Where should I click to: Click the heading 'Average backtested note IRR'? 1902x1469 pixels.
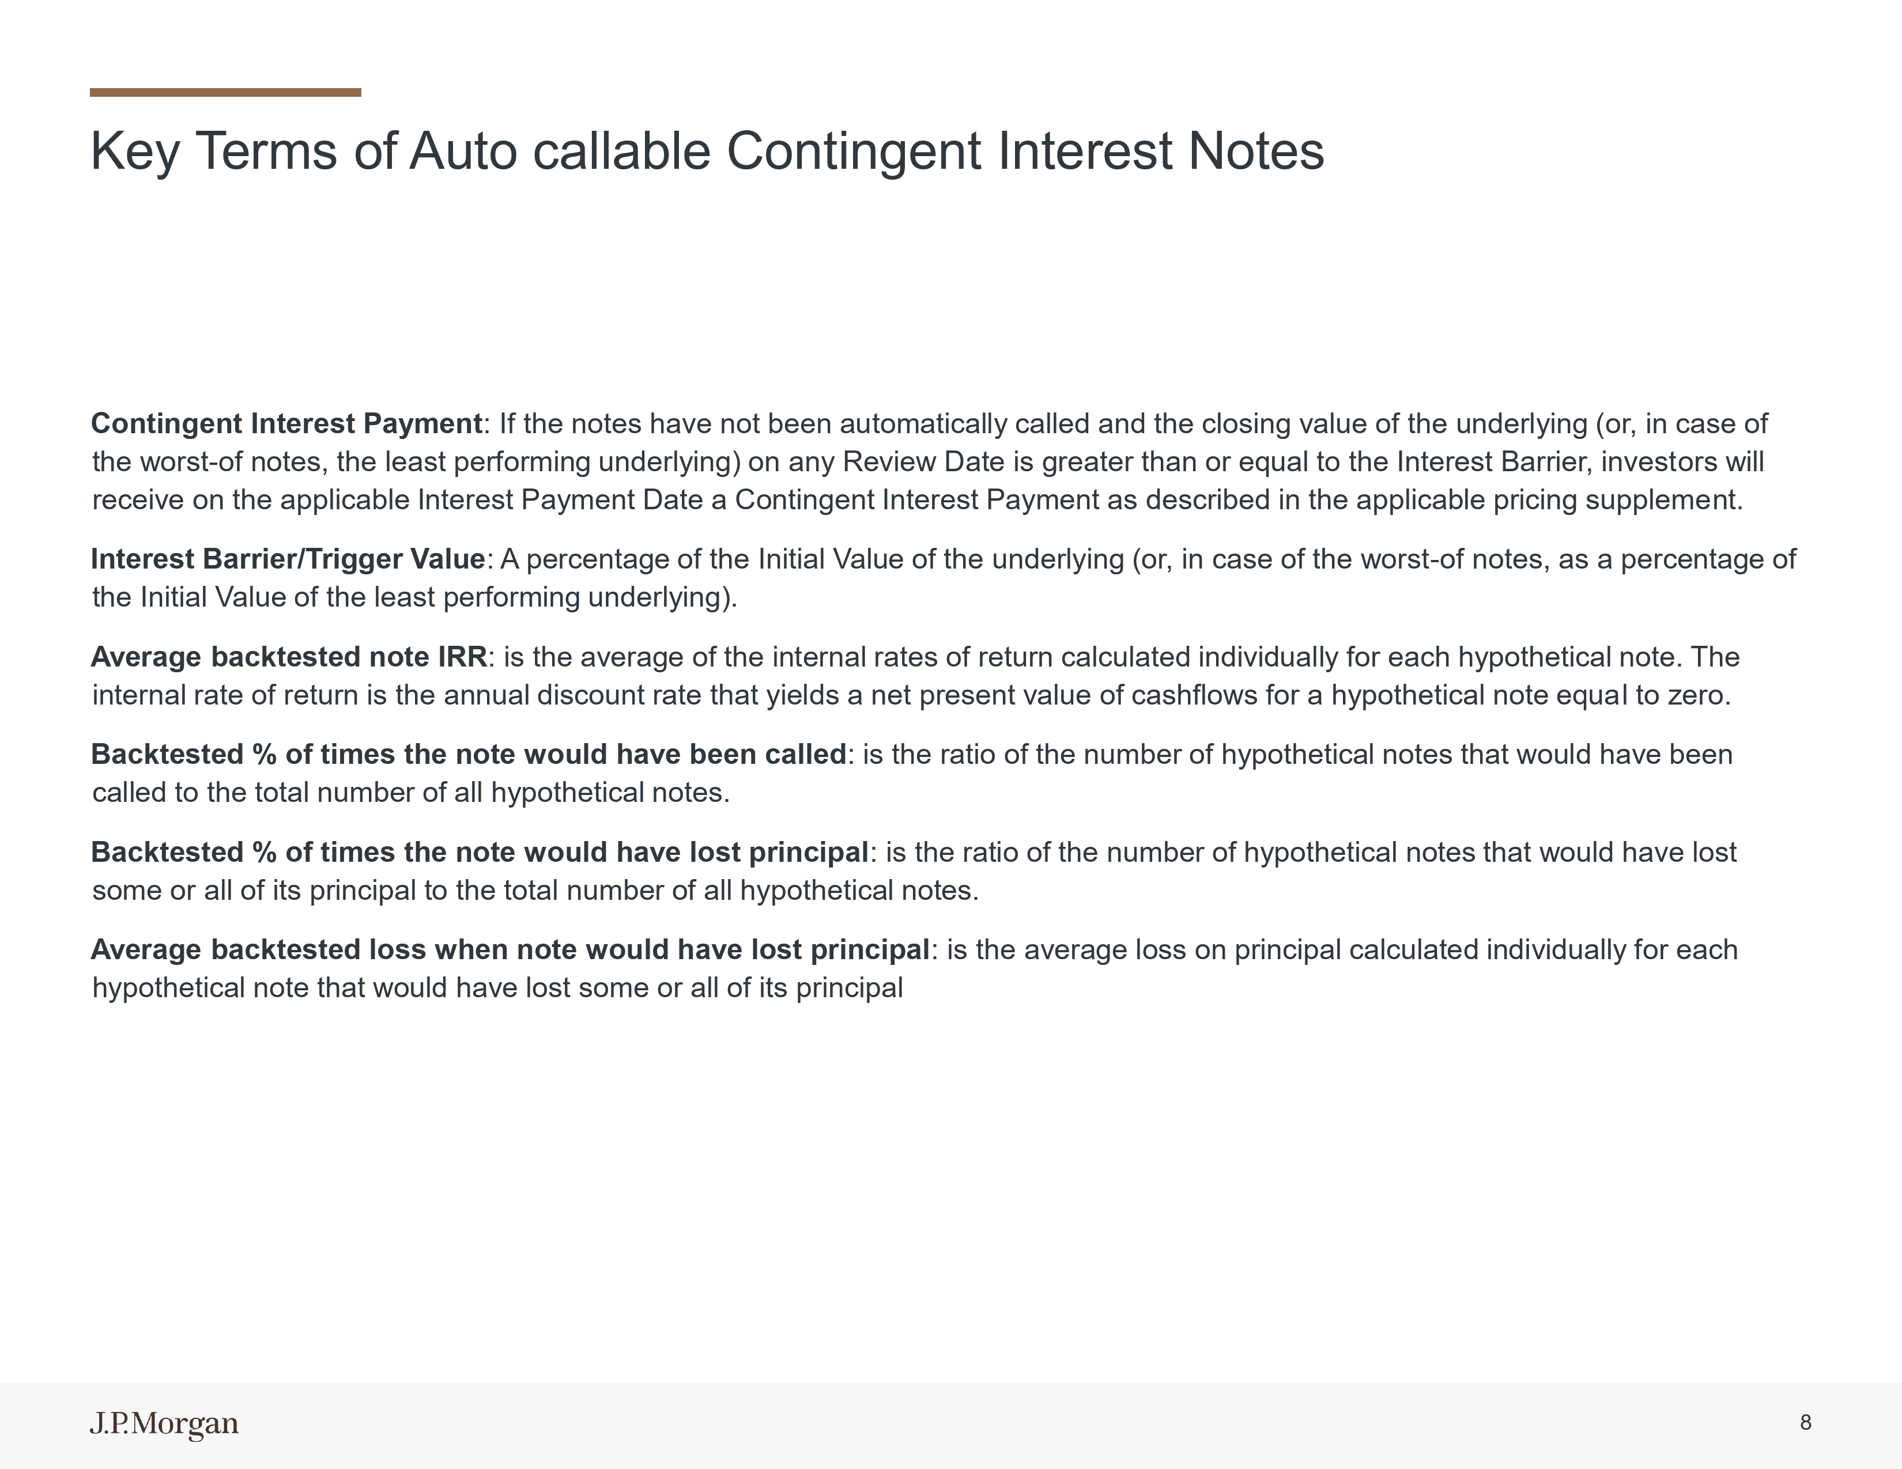tap(289, 657)
